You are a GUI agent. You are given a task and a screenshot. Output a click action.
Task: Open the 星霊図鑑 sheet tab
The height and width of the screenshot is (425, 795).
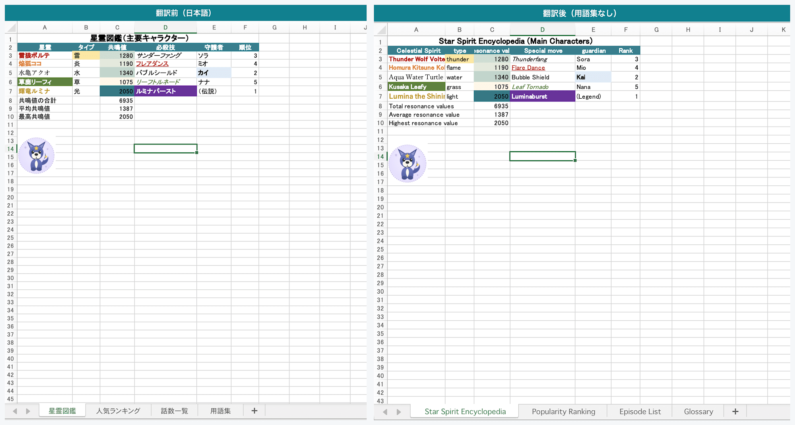pyautogui.click(x=62, y=411)
